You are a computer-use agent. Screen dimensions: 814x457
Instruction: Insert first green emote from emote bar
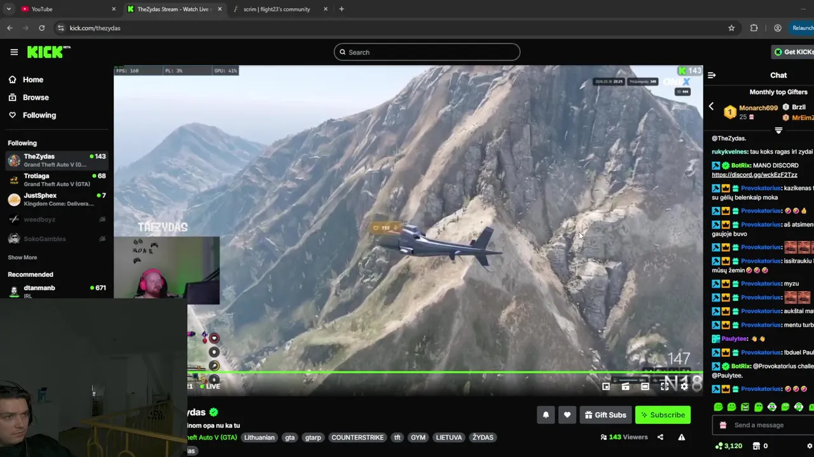coord(719,407)
